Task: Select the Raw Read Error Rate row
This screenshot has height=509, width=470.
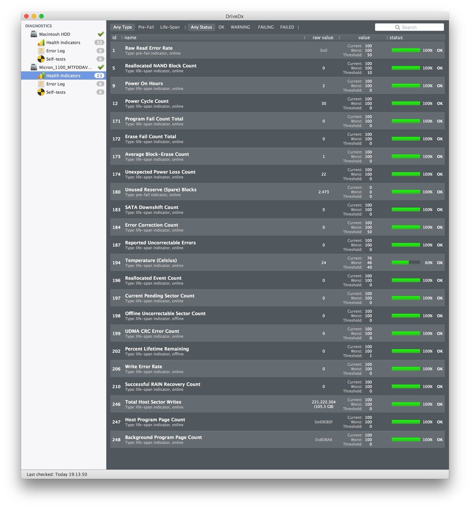Action: point(277,50)
